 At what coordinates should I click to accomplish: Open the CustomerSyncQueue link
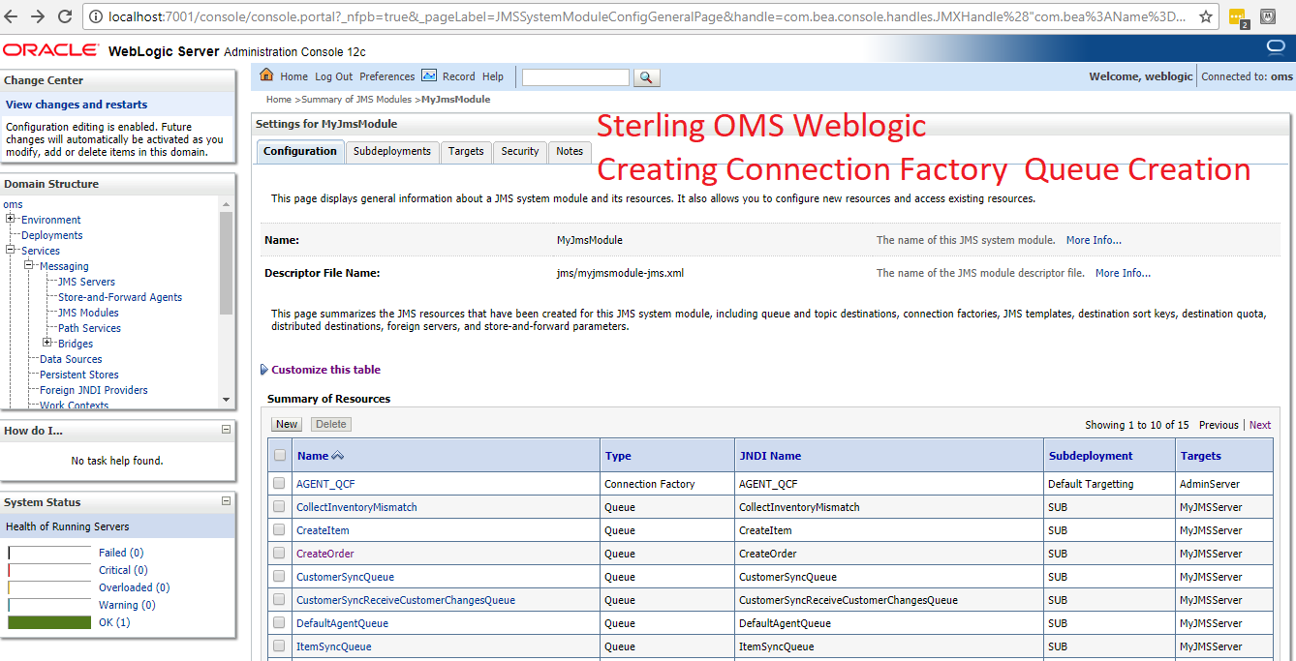click(348, 576)
